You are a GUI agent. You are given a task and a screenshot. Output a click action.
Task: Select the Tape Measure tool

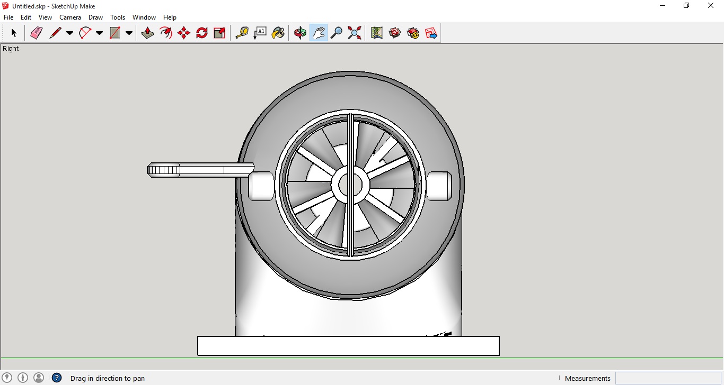242,33
